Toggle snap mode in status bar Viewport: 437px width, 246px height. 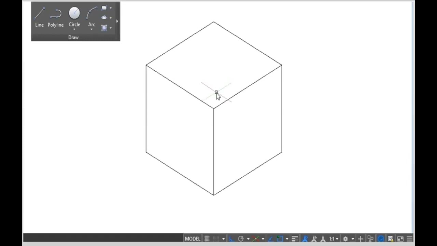[216, 239]
